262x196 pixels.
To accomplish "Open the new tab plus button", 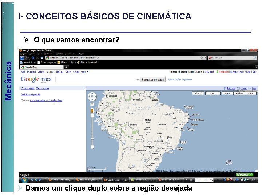I will click(66, 67).
